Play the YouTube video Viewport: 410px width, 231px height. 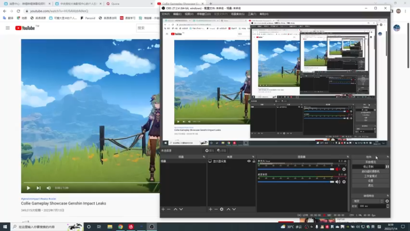point(29,188)
